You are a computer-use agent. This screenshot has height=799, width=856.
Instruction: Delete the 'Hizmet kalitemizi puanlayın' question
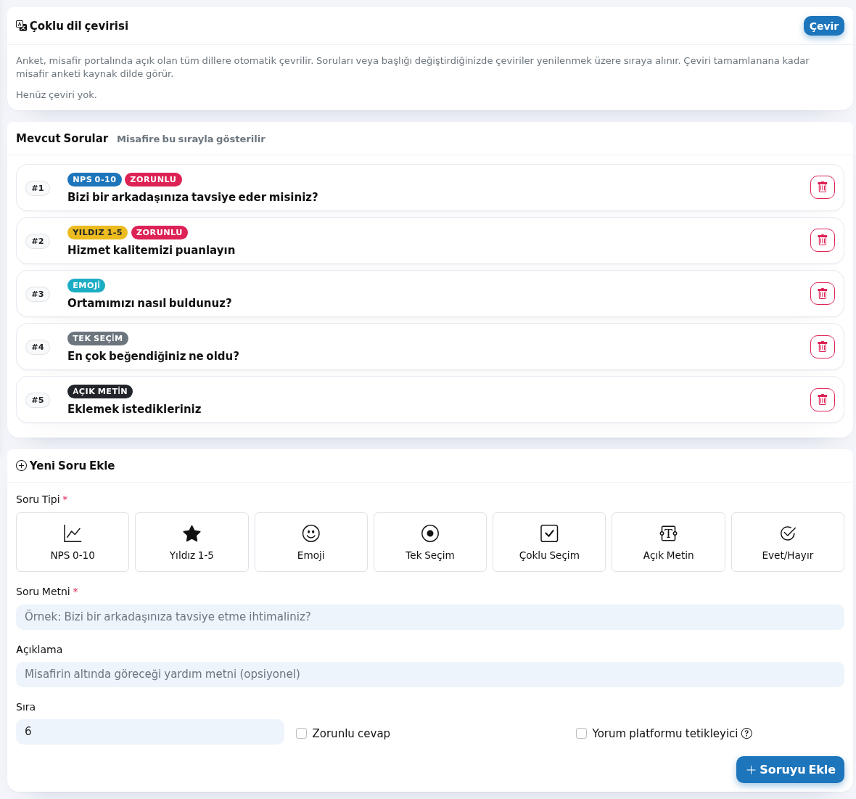[822, 240]
